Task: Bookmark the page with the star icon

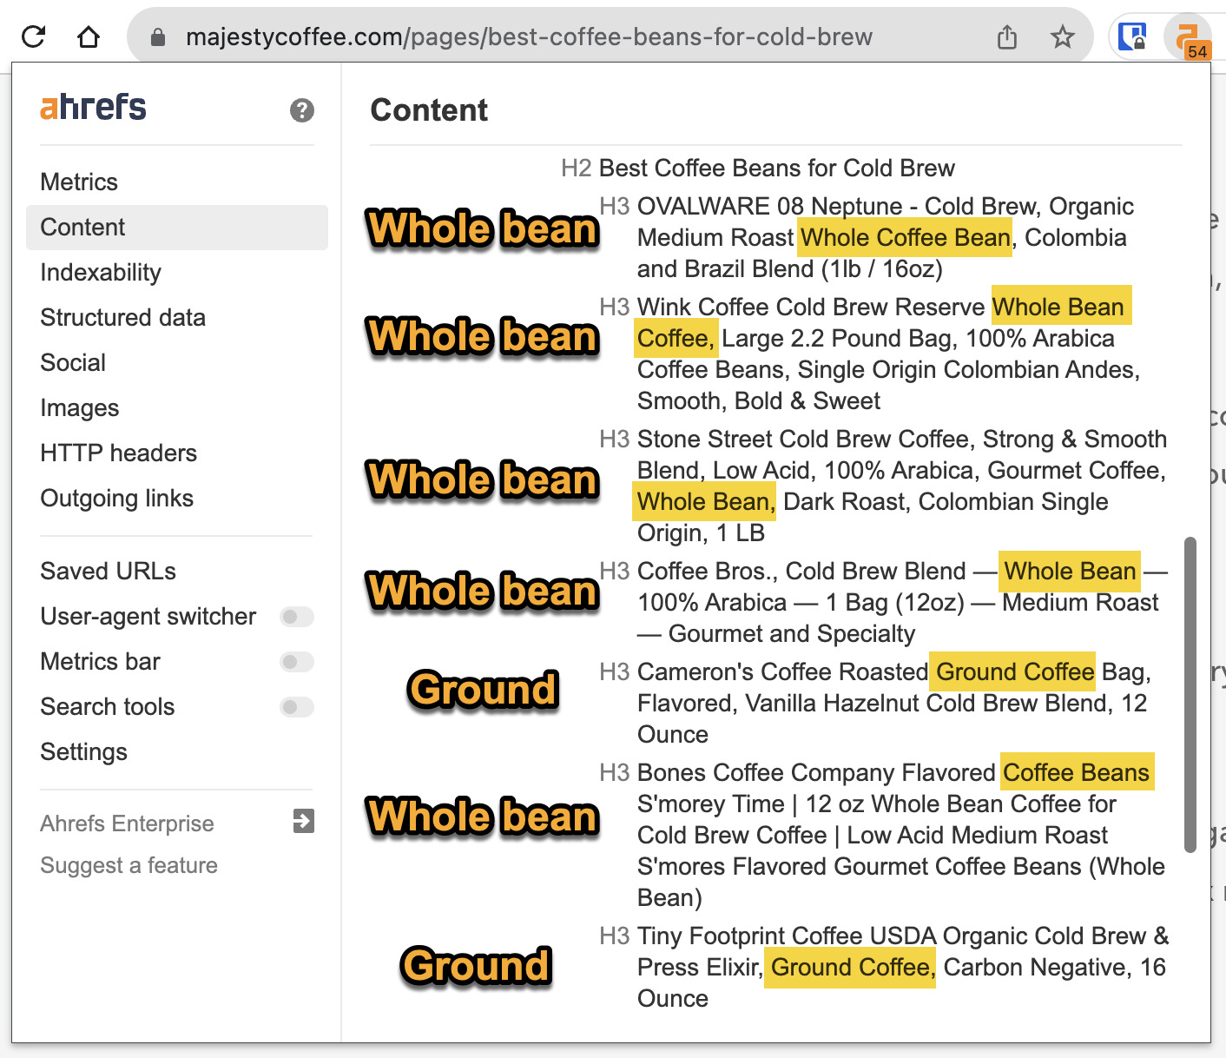Action: coord(1062,36)
